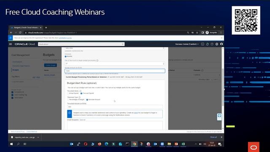This screenshot has width=270, height=152.
Task: Open a new browser tab with plus
Action: coord(46,27)
